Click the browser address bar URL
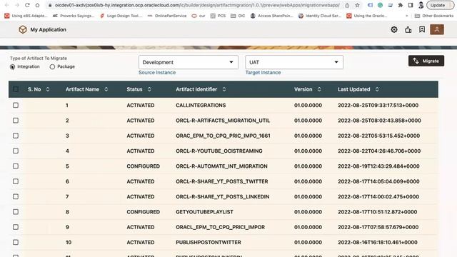 tap(197, 5)
